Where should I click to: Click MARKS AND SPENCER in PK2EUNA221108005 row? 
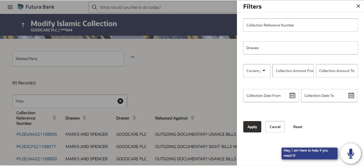click(87, 134)
